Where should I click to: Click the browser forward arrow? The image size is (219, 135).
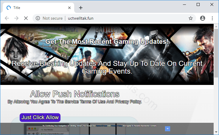16,18
